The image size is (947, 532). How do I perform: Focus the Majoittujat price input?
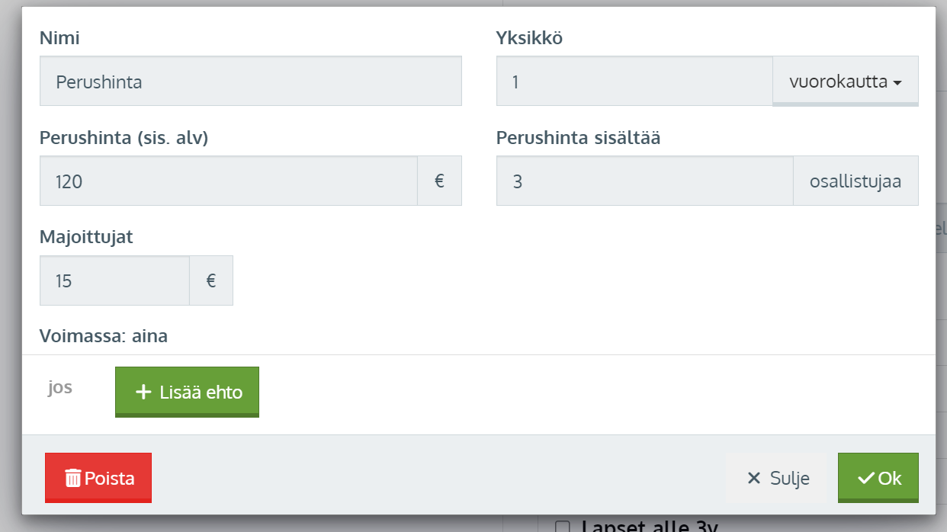click(x=114, y=281)
